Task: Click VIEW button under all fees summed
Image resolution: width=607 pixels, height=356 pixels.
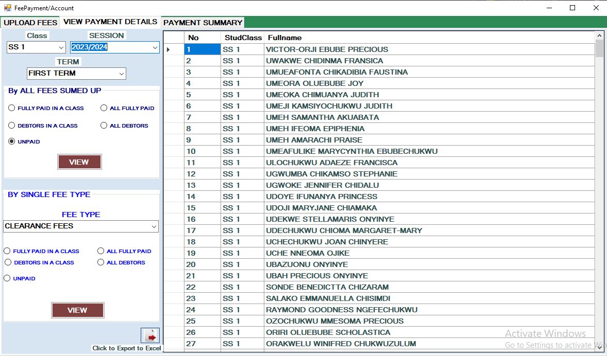Action: click(x=79, y=162)
